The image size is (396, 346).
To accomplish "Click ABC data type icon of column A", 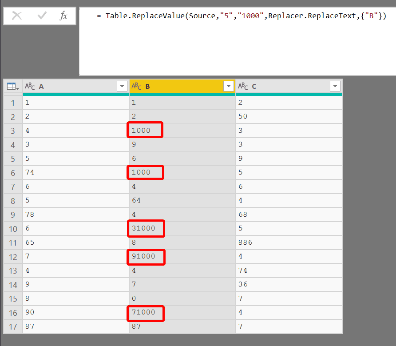I will pyautogui.click(x=30, y=87).
